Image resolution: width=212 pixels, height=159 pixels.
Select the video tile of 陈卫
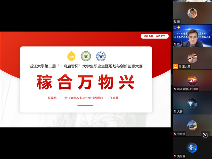192,36
